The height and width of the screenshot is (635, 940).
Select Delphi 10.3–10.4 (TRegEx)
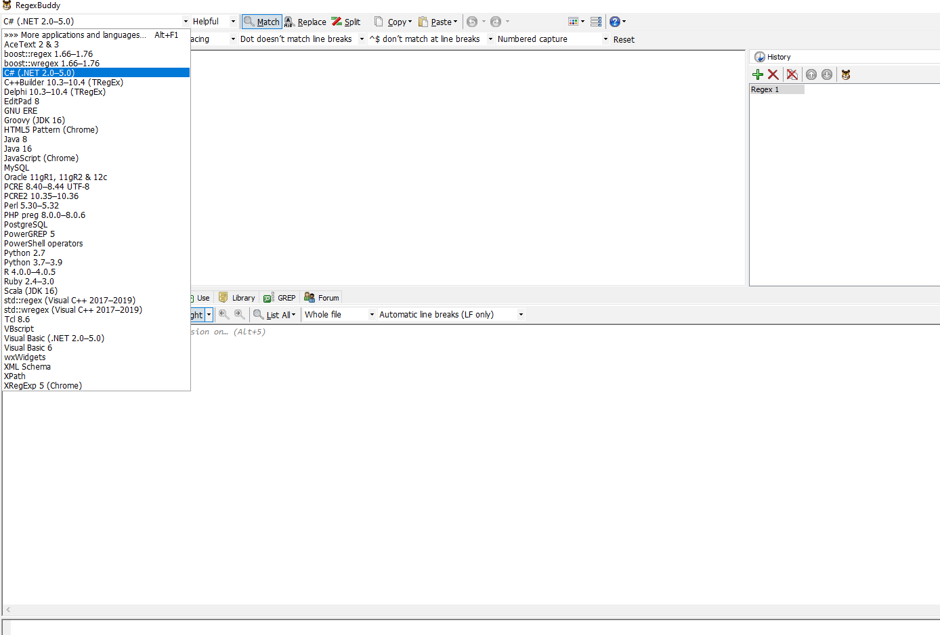pyautogui.click(x=96, y=92)
